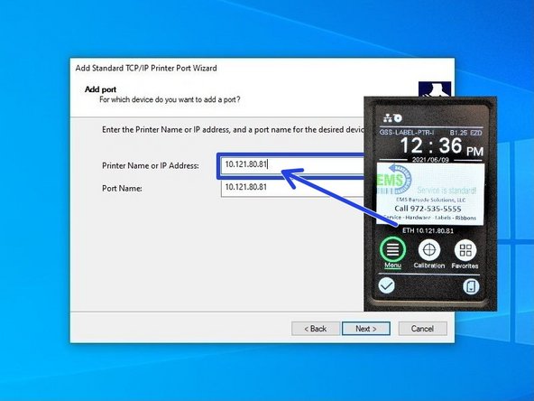Click the wizard title bar text
Screen dimensions: 534x401
(x=146, y=69)
